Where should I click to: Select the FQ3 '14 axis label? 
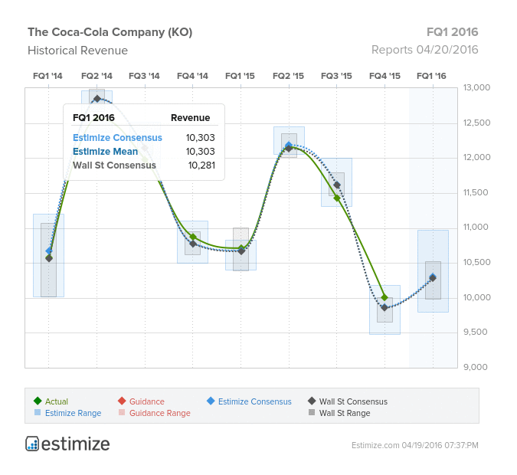click(x=144, y=76)
